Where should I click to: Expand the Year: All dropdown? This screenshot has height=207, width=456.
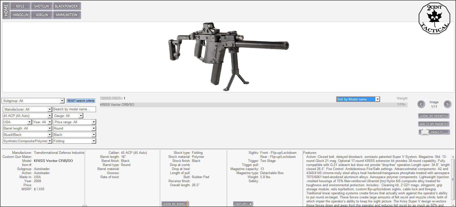pyautogui.click(x=50, y=122)
